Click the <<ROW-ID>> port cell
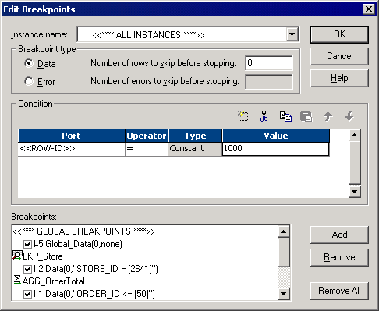Viewport: 379px width, 311px height. (x=72, y=149)
